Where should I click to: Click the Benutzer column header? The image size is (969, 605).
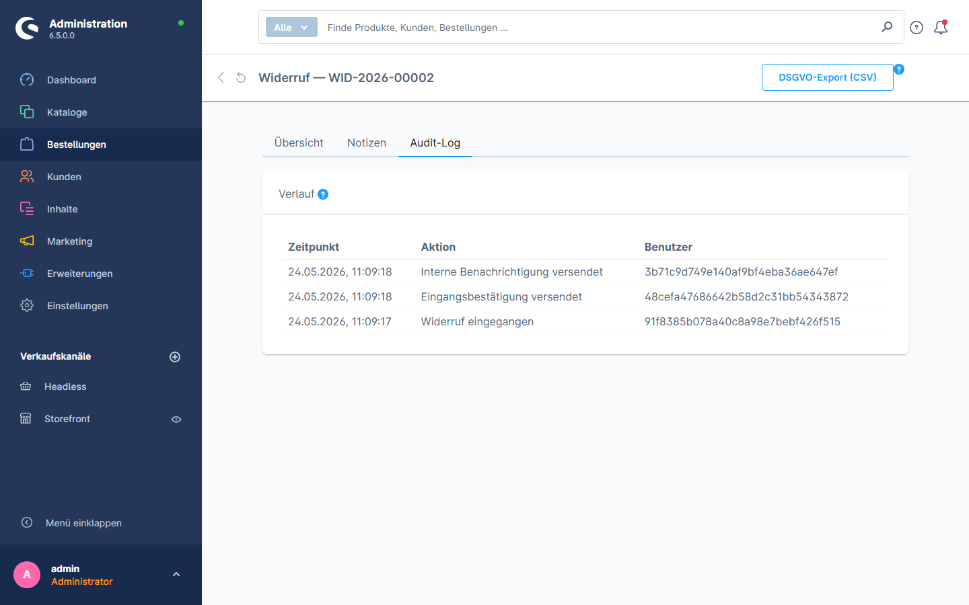(668, 247)
